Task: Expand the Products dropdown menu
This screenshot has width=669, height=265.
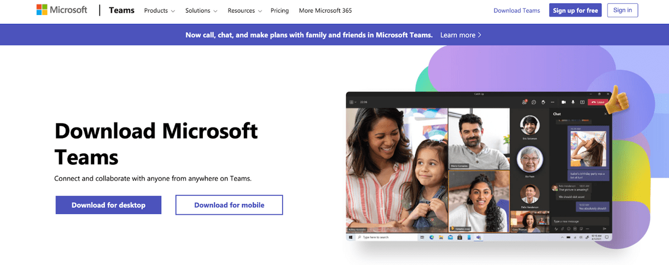Action: [x=159, y=11]
